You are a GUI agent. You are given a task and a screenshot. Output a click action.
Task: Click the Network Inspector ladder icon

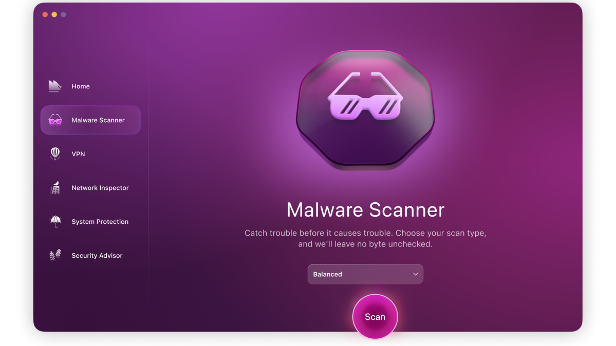click(x=54, y=187)
